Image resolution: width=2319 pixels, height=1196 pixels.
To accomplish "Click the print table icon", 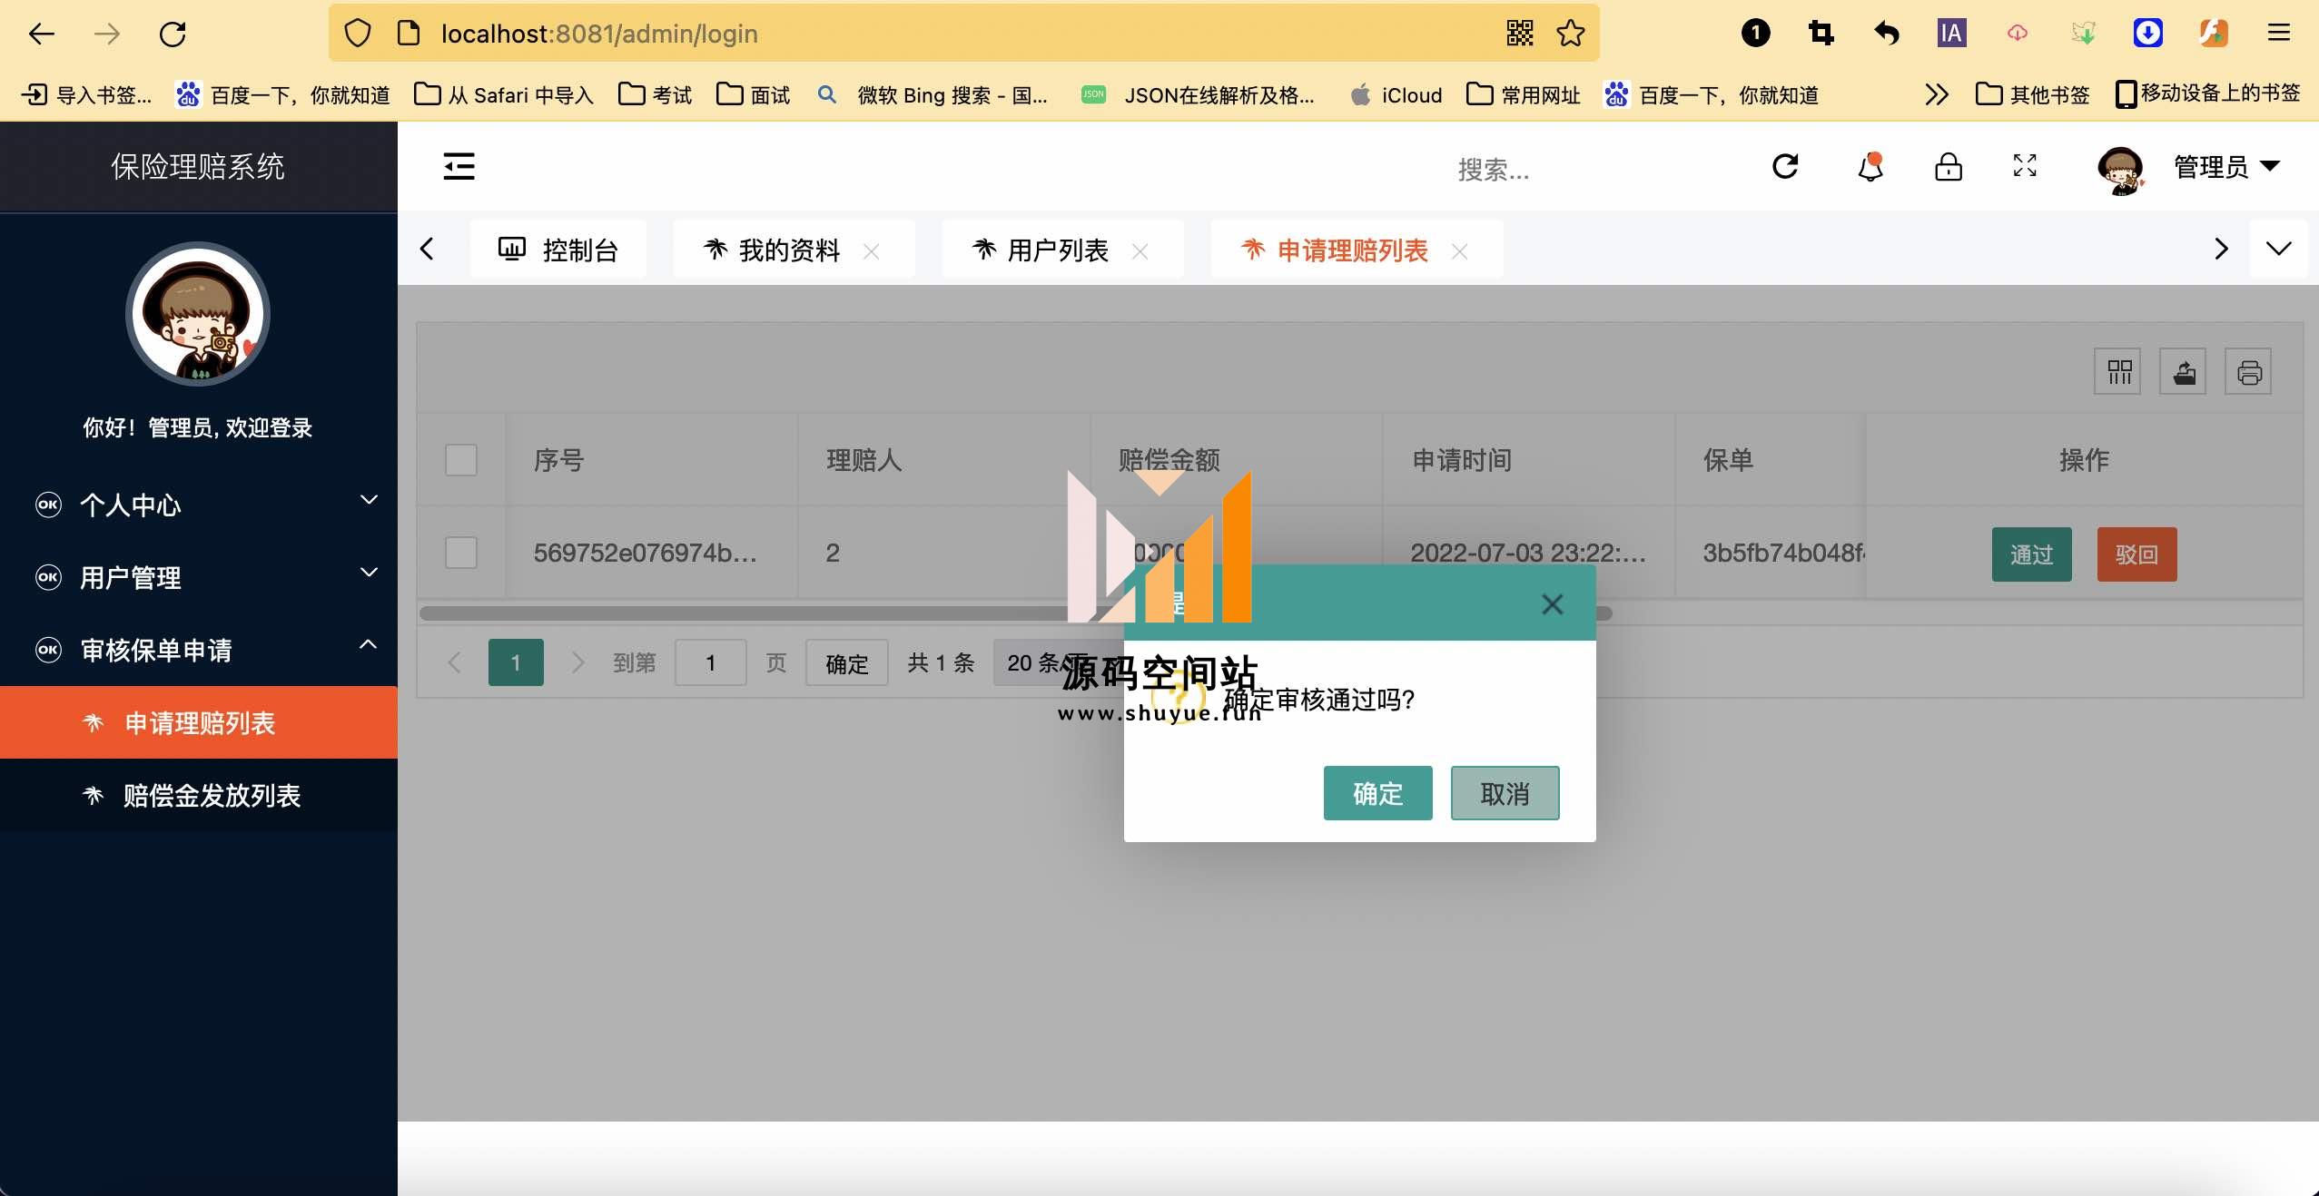I will coord(2249,371).
